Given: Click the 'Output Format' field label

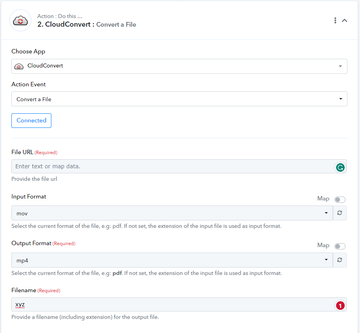Looking at the screenshot, I should pos(31,243).
